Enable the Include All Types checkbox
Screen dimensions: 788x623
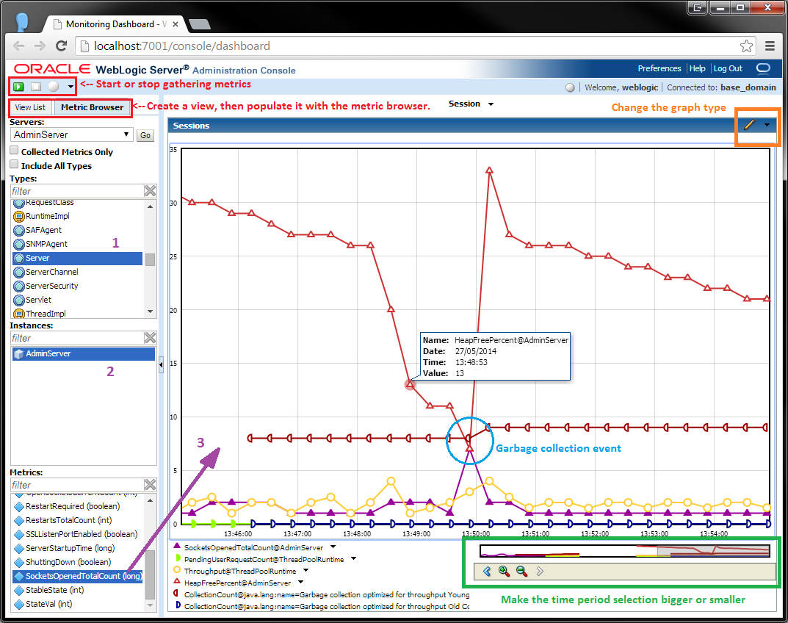point(14,165)
